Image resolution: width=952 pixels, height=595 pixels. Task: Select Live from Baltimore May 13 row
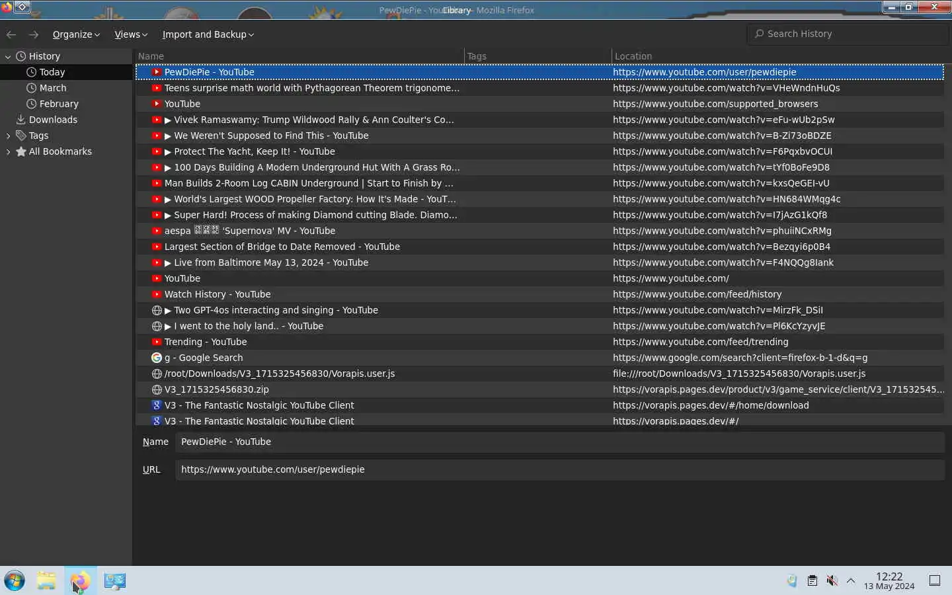[540, 262]
